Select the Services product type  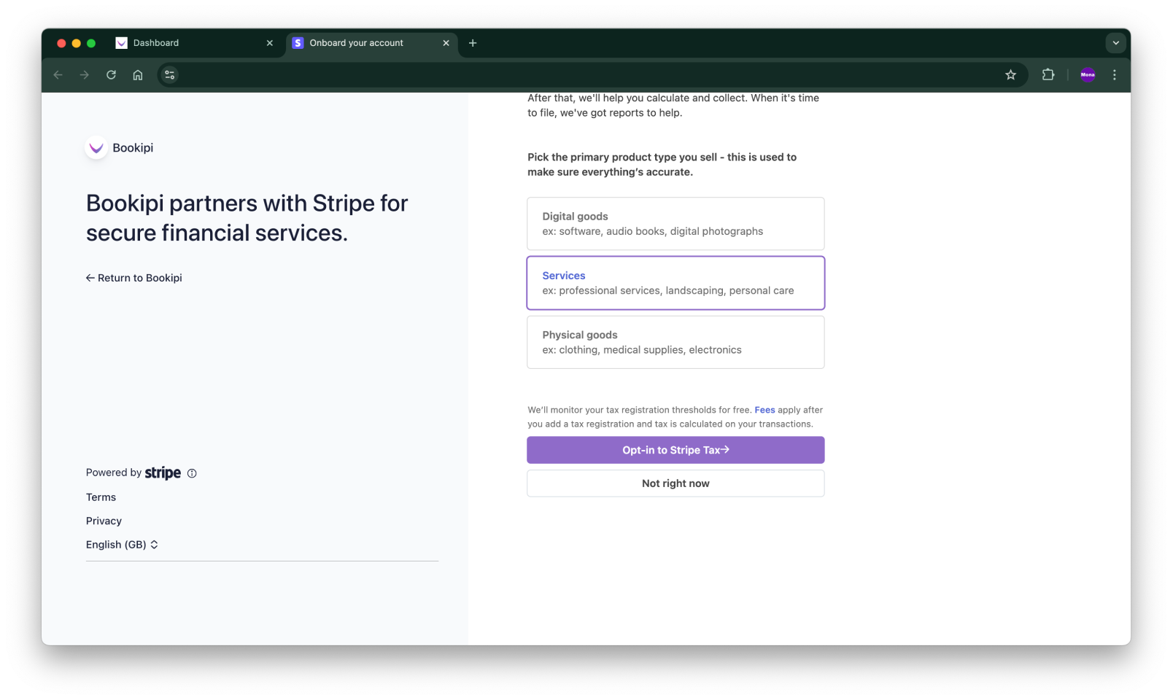[675, 283]
